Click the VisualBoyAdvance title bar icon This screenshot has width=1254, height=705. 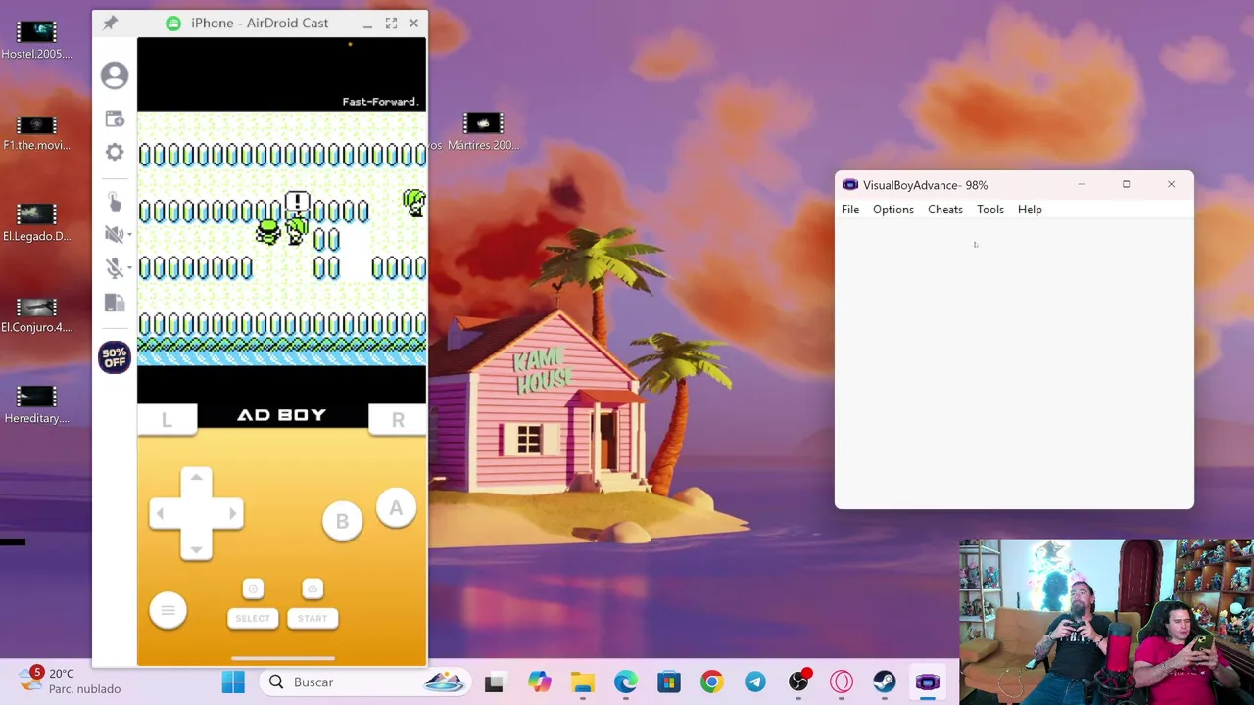click(849, 185)
